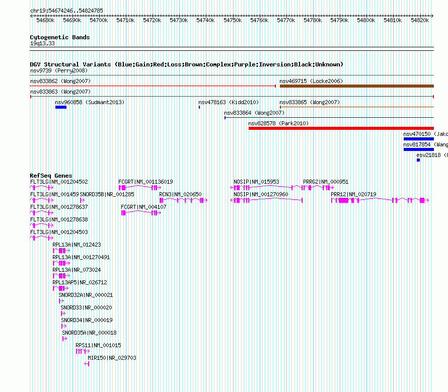Screen dimensions: 448x392
Task: Select the MIR150 reverse-strand gene glyph
Action: [87, 364]
